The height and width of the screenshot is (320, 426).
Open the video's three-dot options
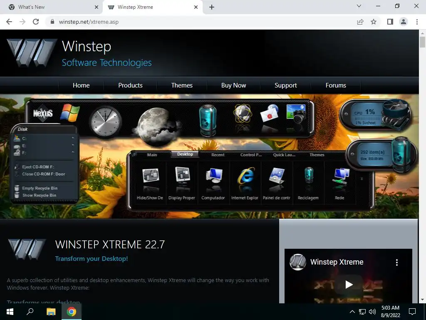click(397, 262)
